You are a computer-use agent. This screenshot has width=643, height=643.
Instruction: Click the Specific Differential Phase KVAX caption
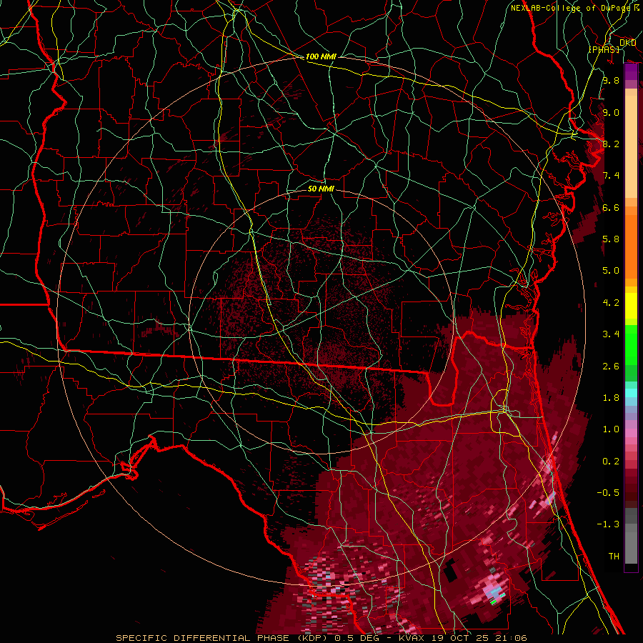click(x=321, y=638)
